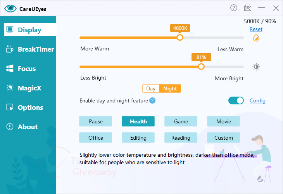283x194 pixels.
Task: Activate Movie mode
Action: point(223,121)
